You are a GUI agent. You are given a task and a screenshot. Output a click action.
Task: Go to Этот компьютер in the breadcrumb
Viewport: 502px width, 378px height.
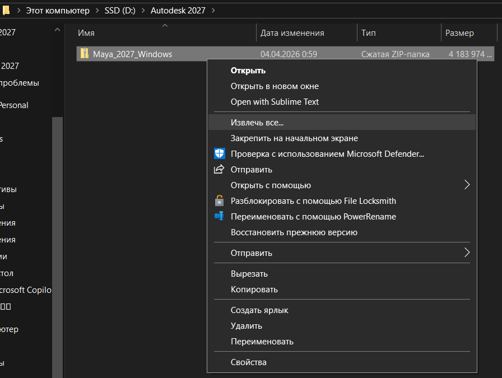point(58,11)
